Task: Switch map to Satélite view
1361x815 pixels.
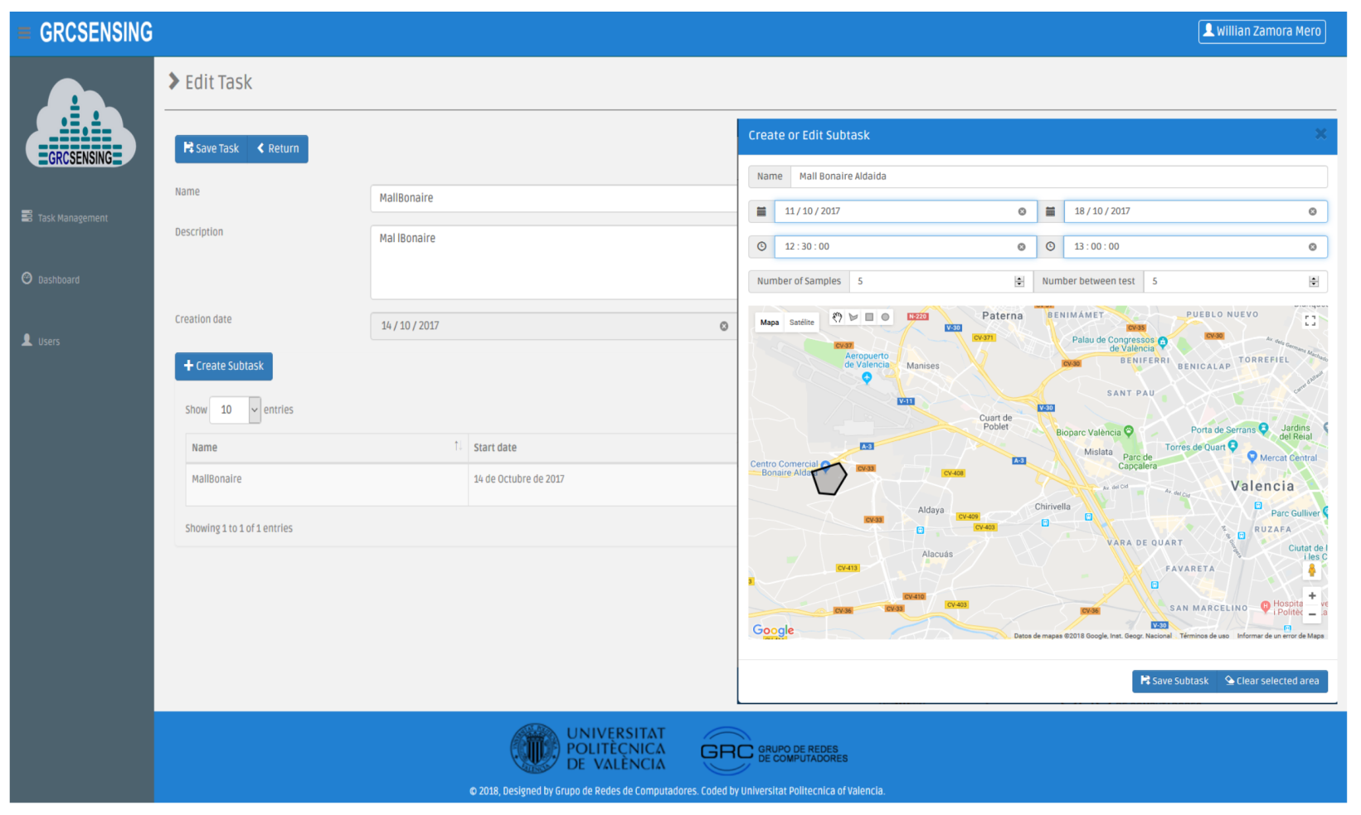Action: [801, 323]
